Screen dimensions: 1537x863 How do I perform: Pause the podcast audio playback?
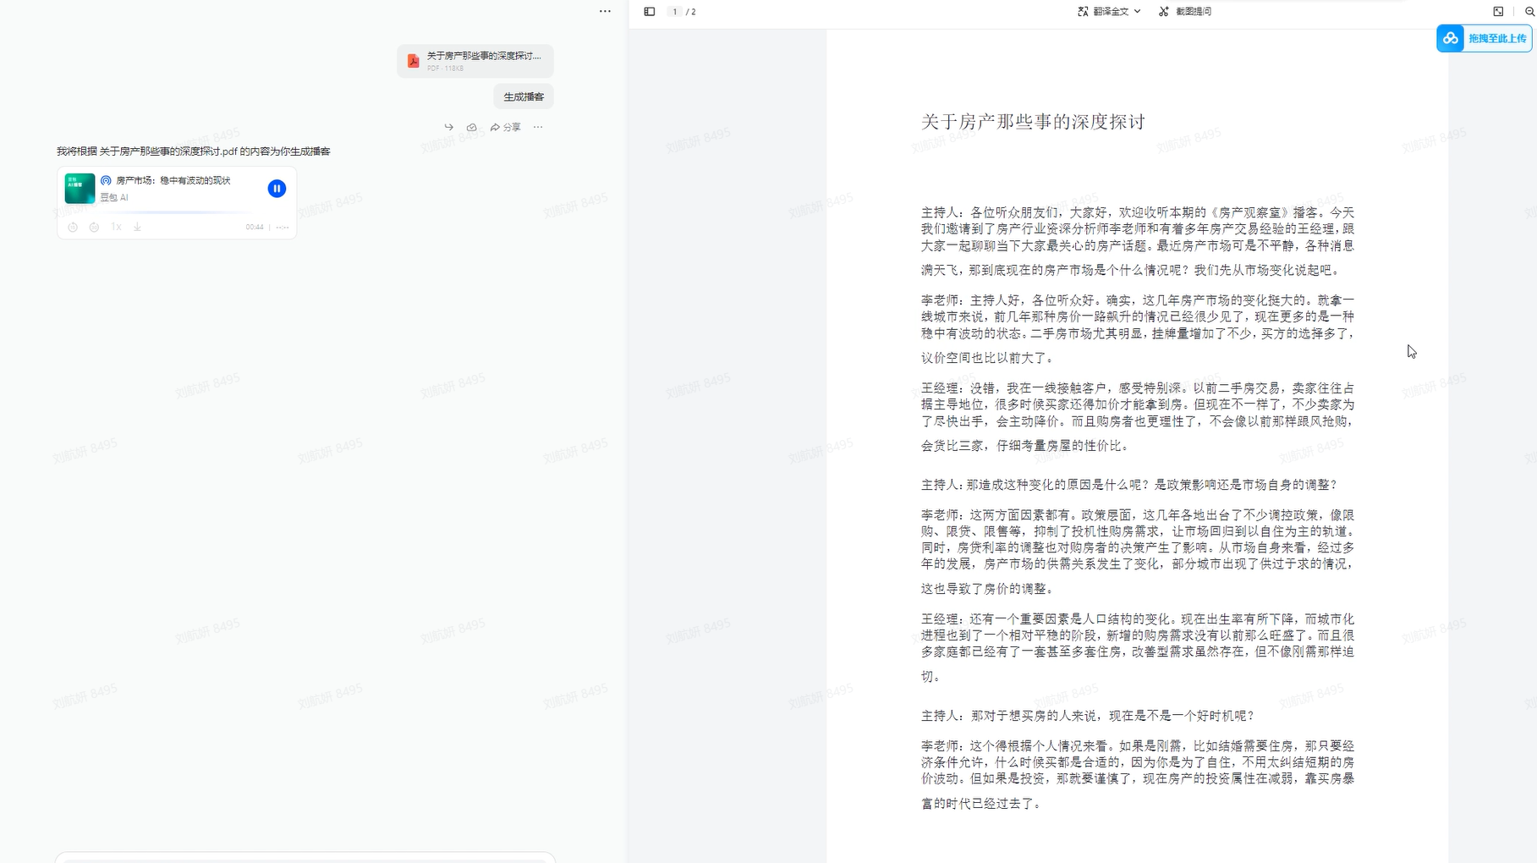click(277, 189)
